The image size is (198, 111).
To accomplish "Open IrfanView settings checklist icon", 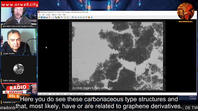I will pos(89,17).
